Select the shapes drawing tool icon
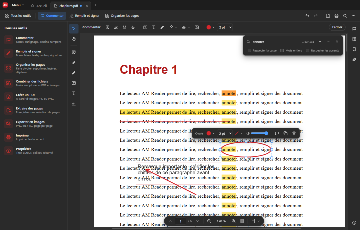This screenshot has height=230, width=360. point(171,27)
